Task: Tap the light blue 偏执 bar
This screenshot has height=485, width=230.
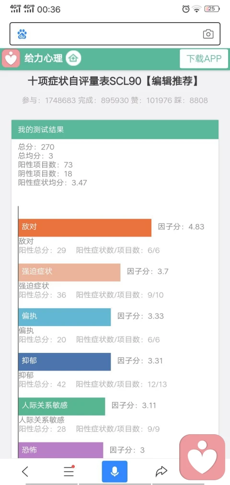Action: (65, 317)
